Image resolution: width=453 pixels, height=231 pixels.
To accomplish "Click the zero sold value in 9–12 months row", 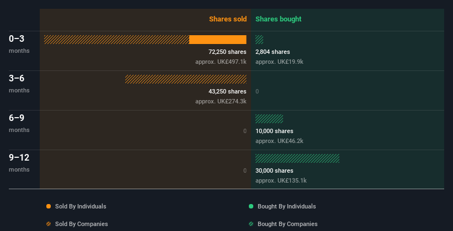I will point(244,171).
